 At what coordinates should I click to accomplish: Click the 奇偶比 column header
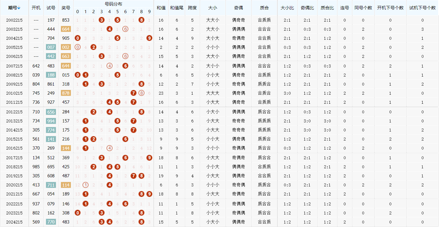click(x=307, y=8)
